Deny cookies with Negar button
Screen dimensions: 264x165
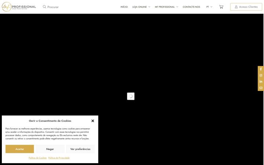click(50, 149)
